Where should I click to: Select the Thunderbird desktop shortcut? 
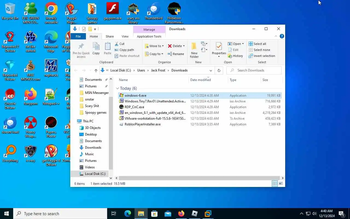[x=154, y=11]
